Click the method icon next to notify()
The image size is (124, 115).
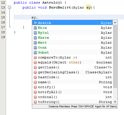pos(35,87)
